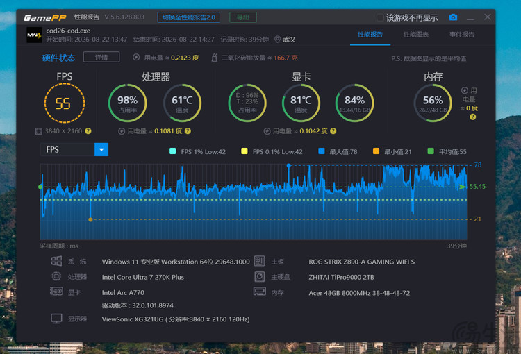Click the processor 98% usage gauge
This screenshot has height=354, width=521.
point(128,103)
